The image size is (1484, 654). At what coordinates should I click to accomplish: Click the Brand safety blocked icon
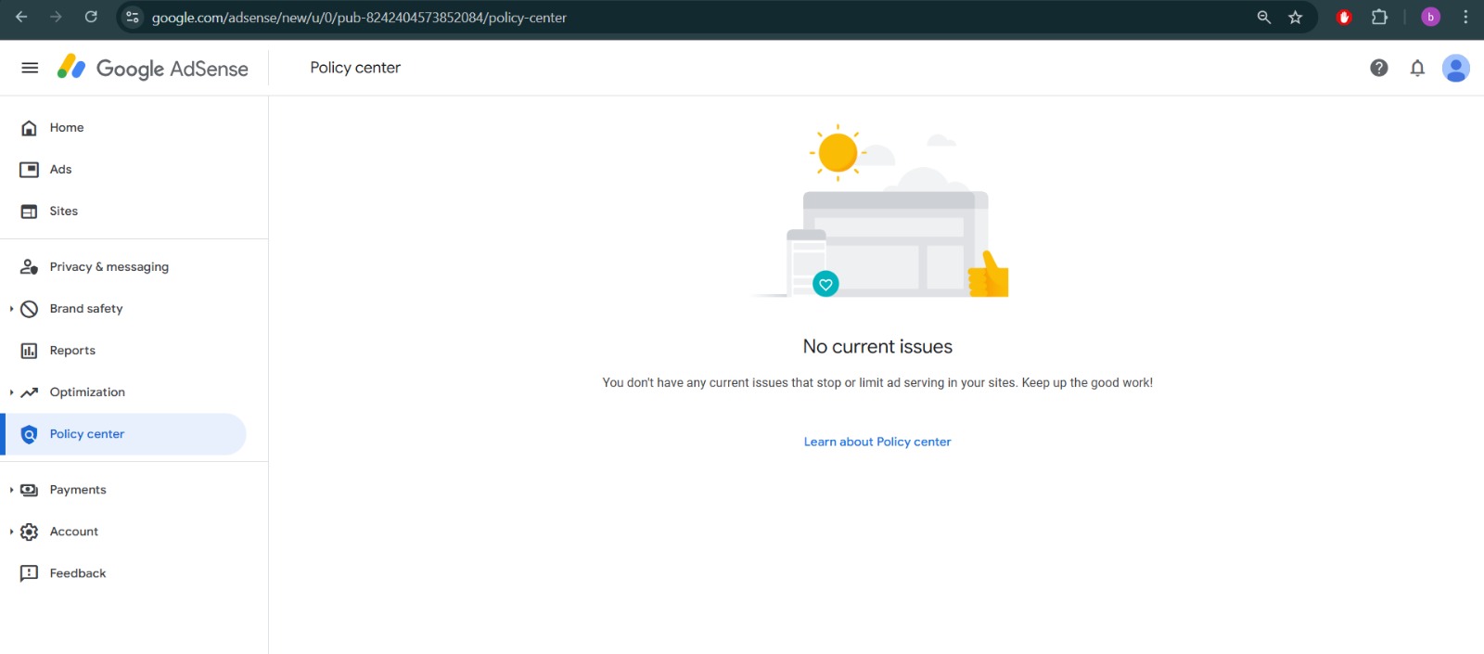coord(29,309)
